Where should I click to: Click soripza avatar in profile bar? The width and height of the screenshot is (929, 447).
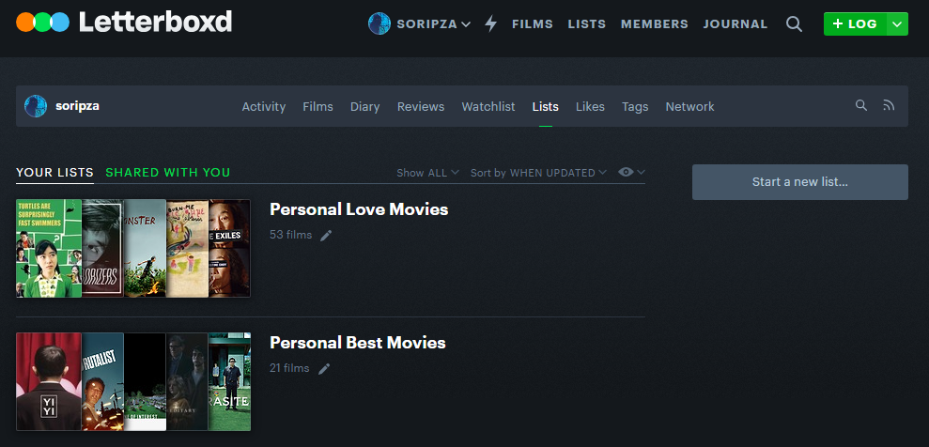point(36,106)
